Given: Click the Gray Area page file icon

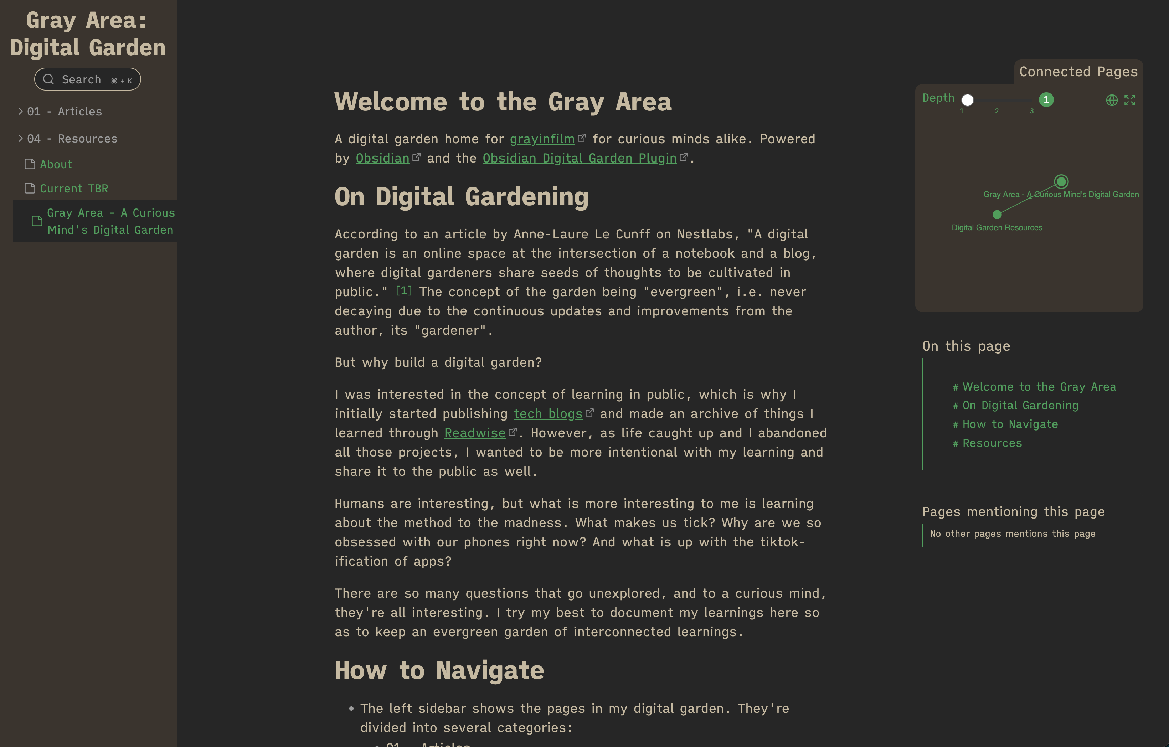Looking at the screenshot, I should point(37,221).
